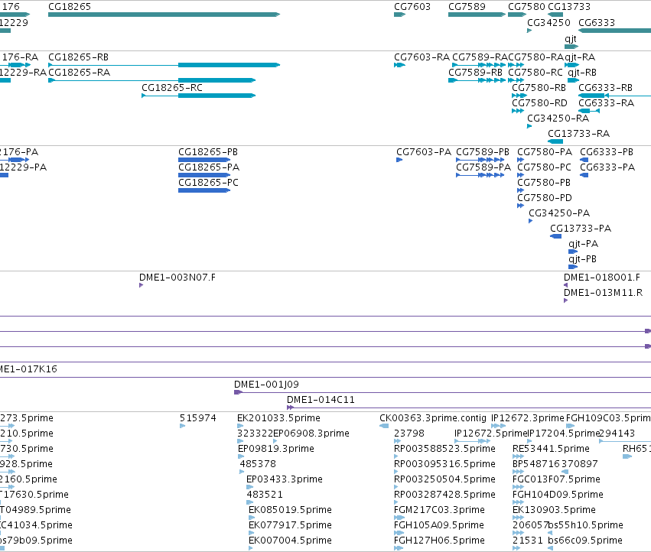Click the CG7580-PA protein label
The height and width of the screenshot is (552, 651).
[545, 152]
